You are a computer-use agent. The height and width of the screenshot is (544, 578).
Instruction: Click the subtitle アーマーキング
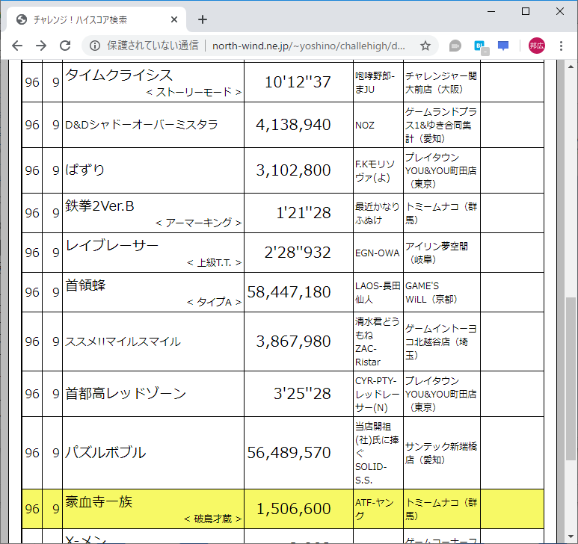(199, 223)
